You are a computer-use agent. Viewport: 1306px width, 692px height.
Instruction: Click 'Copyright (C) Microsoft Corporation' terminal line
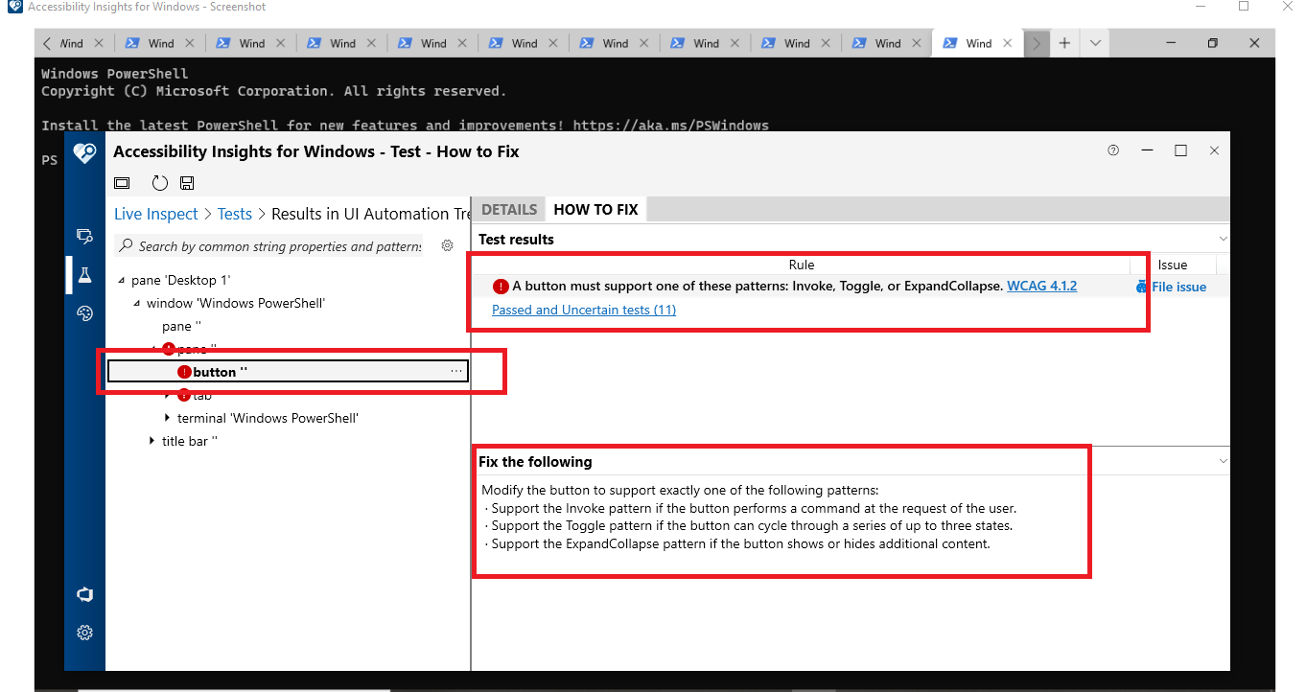273,91
